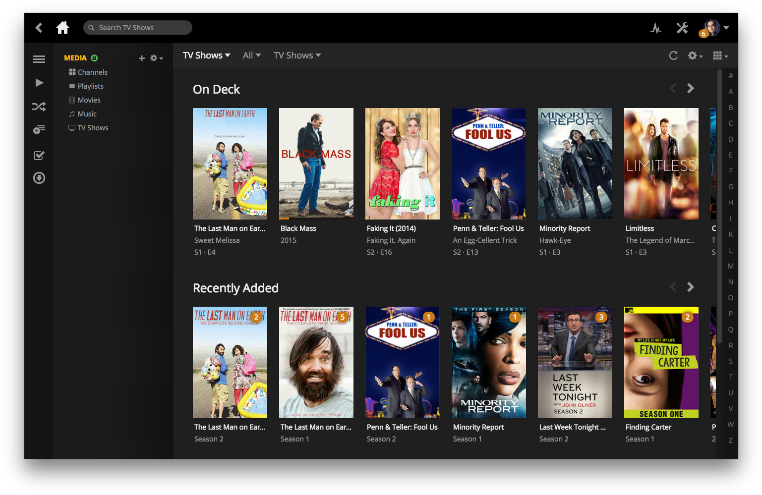Click the Shuffle icon in the sidebar
Screen dimensions: 762x495
[39, 107]
